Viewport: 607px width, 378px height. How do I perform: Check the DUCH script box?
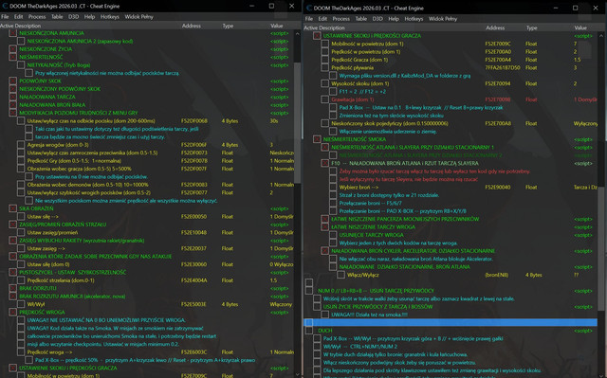pos(309,331)
